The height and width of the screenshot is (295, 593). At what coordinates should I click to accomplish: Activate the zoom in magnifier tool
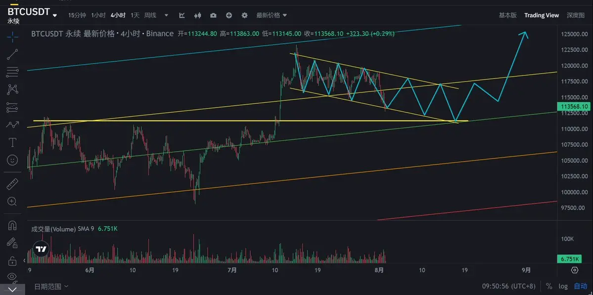click(12, 201)
